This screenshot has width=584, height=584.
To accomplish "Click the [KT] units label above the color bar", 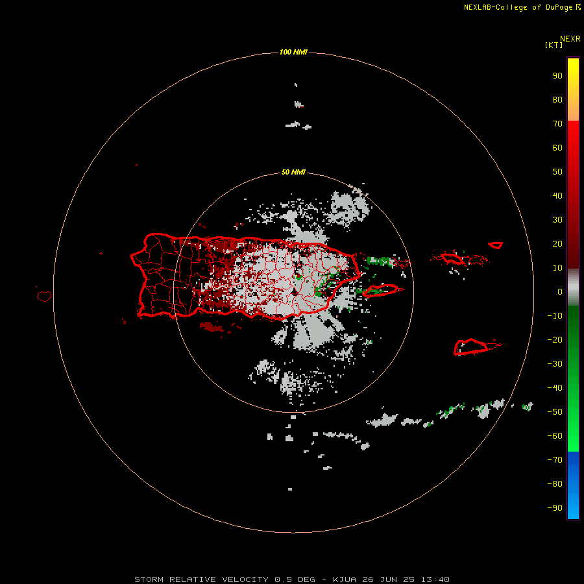I will pos(554,45).
